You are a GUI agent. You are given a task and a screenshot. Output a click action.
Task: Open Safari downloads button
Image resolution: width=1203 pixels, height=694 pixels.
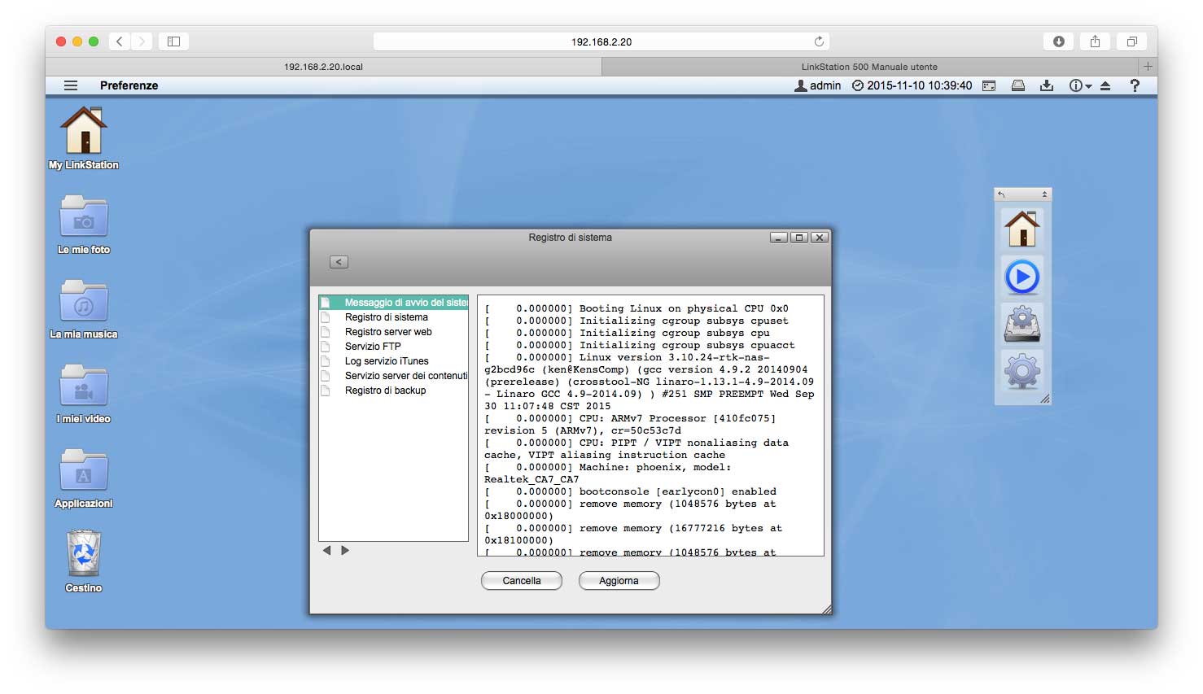(1058, 41)
